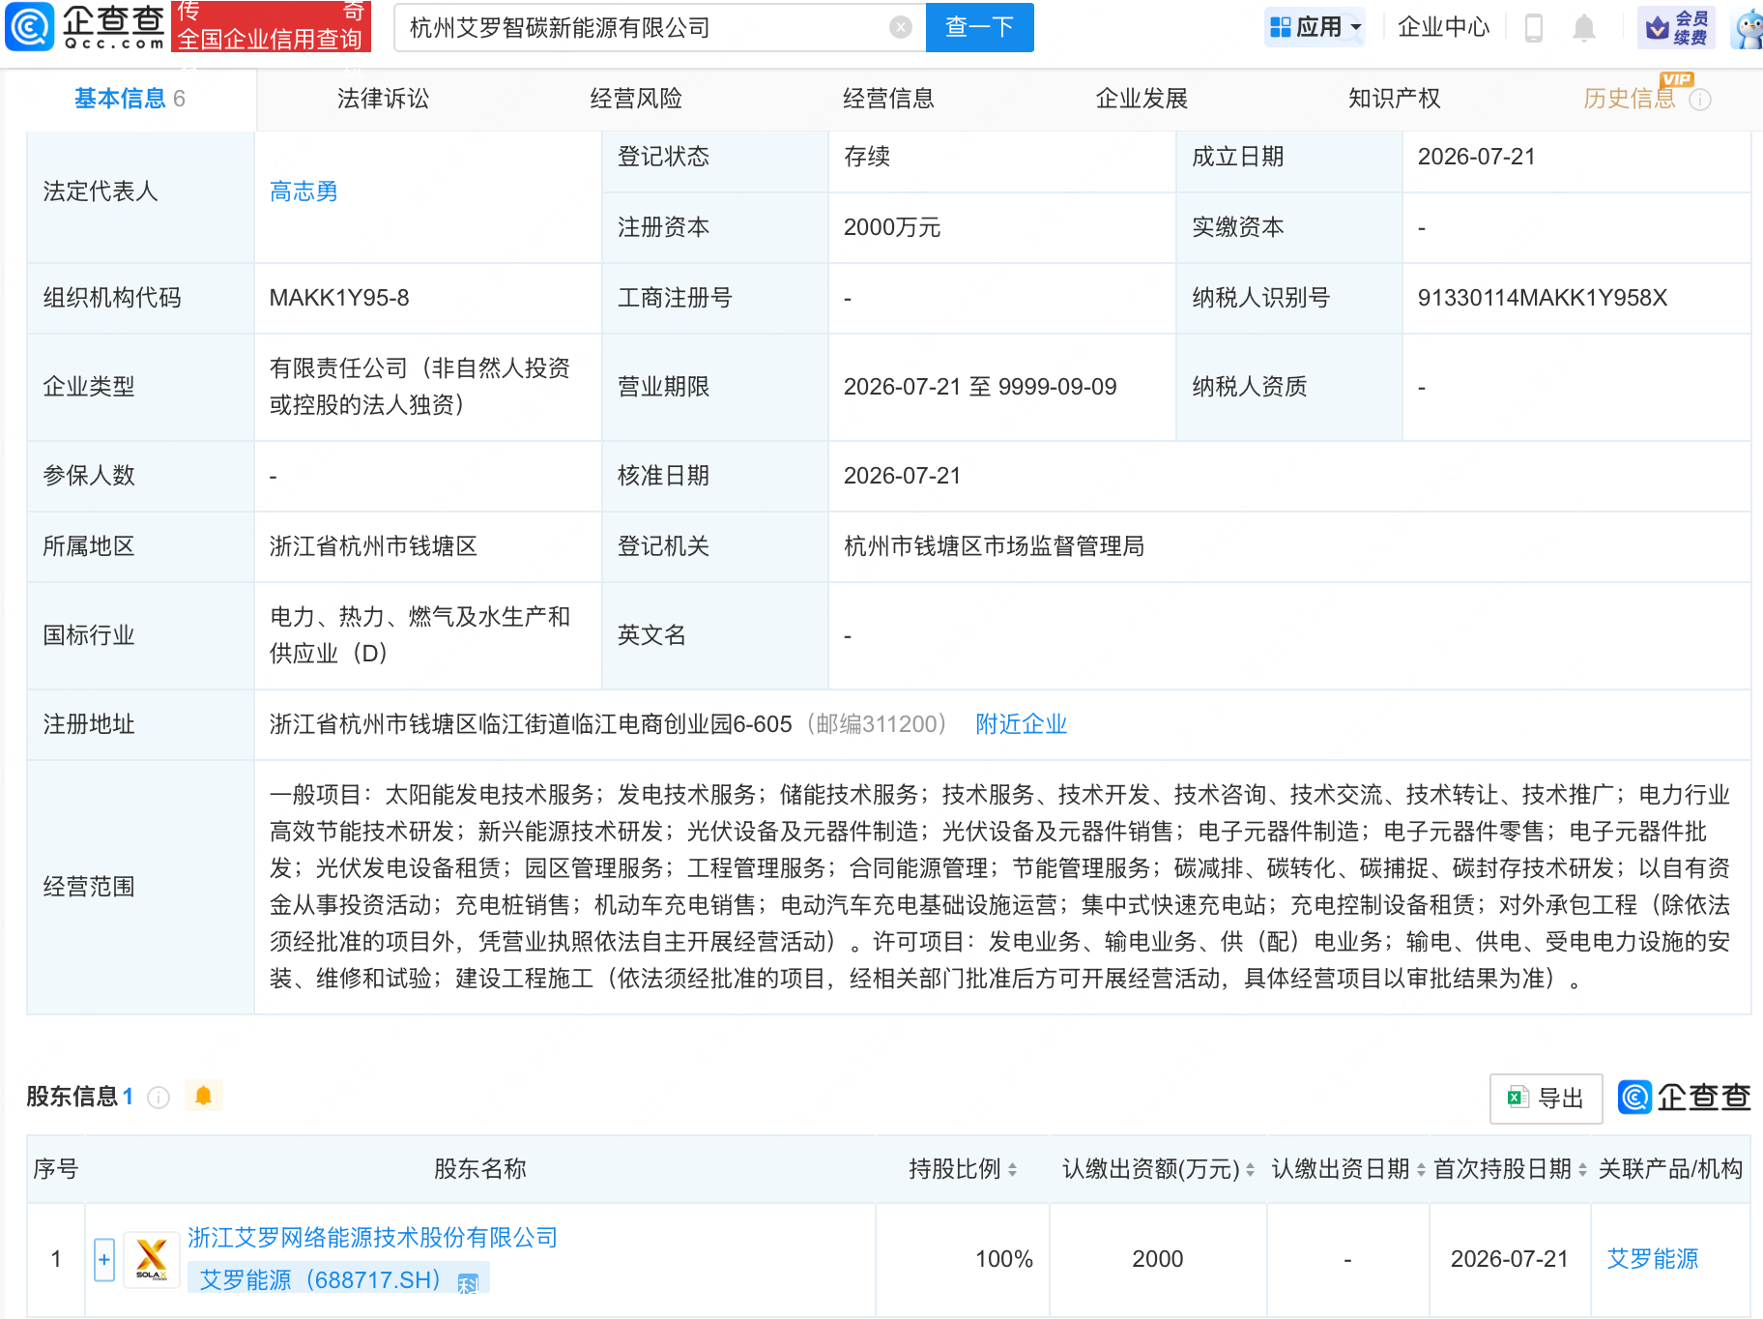1763x1319 pixels.
Task: Expand shareholder row with plus button
Action: 104,1259
